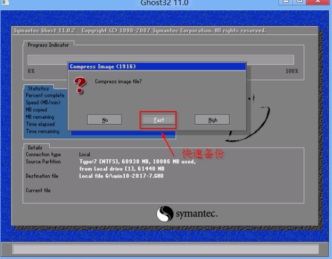This screenshot has width=332, height=259.
Task: Click the Compress Image (1916) title bar
Action: click(x=157, y=67)
